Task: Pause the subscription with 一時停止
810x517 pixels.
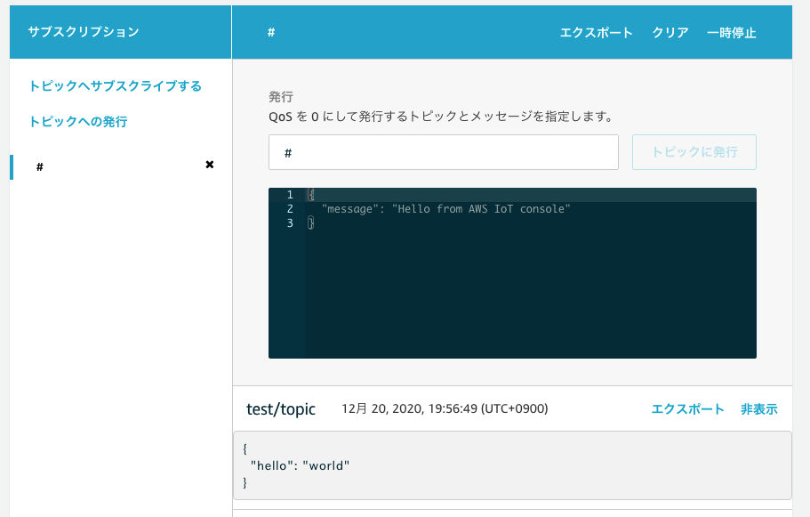Action: pos(731,33)
